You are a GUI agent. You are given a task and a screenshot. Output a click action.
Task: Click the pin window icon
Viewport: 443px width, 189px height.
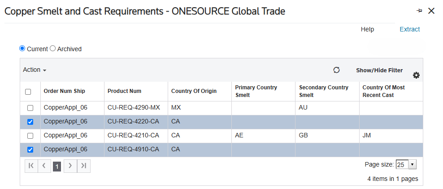420,11
